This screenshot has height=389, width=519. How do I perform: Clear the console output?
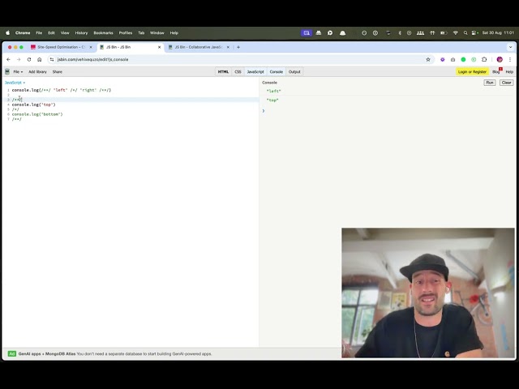[x=506, y=83]
